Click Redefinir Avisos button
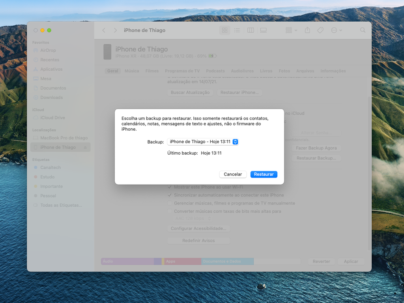 pyautogui.click(x=198, y=241)
